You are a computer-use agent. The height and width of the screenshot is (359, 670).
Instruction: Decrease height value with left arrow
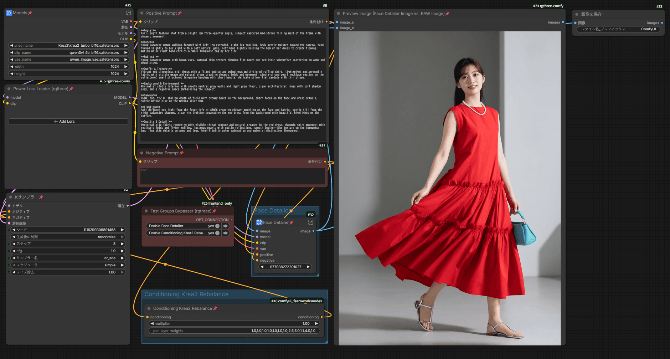(x=12, y=74)
